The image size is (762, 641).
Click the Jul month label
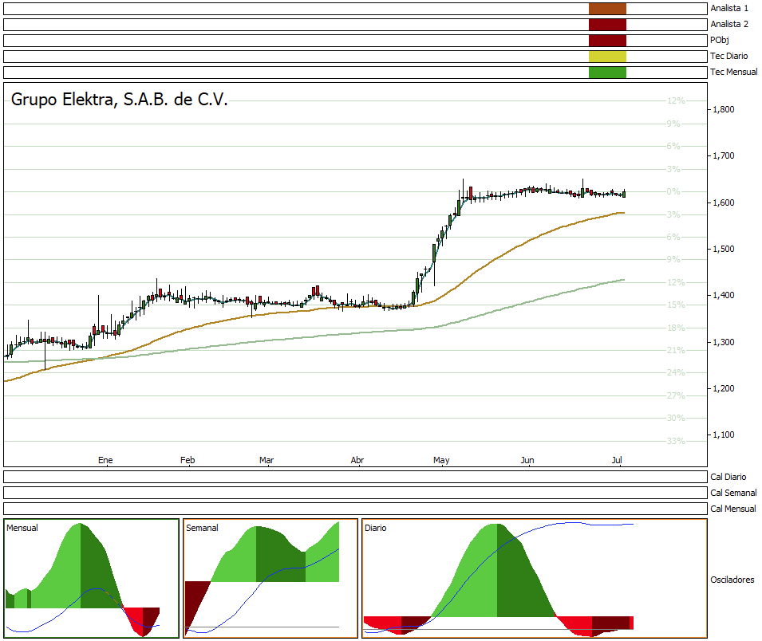click(617, 460)
